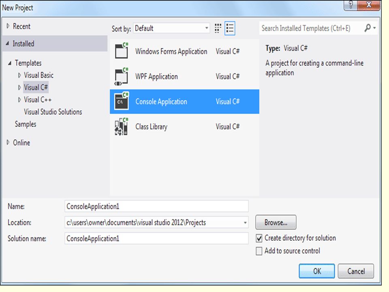
Task: Close the New Project dialog
Action: coord(369,5)
